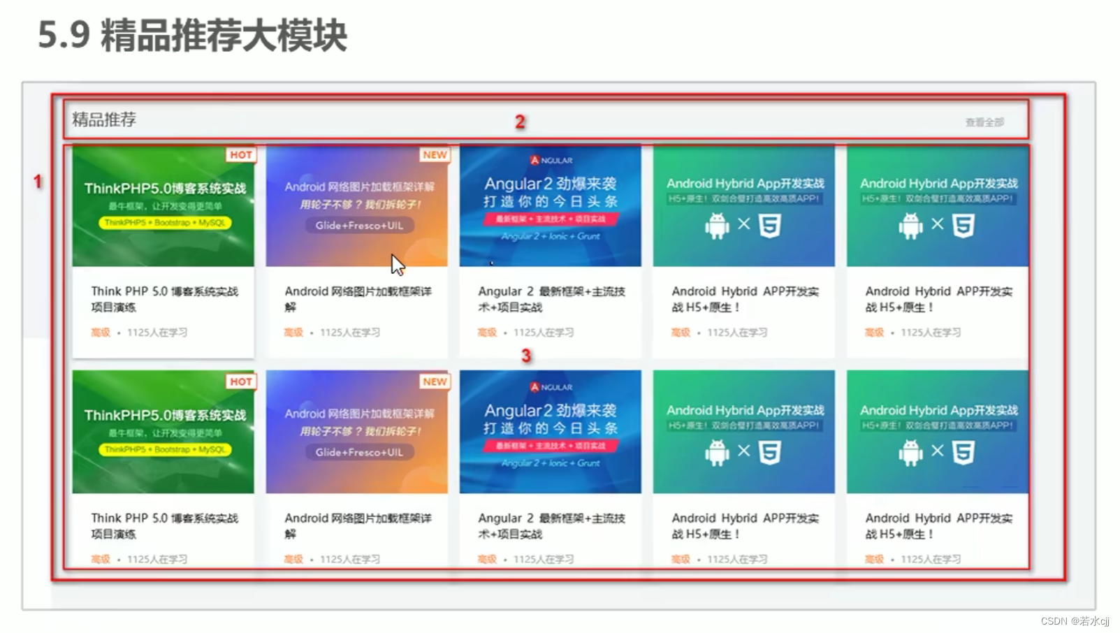
Task: Click the ThinkPHP5.0 course cover image
Action: click(x=163, y=206)
